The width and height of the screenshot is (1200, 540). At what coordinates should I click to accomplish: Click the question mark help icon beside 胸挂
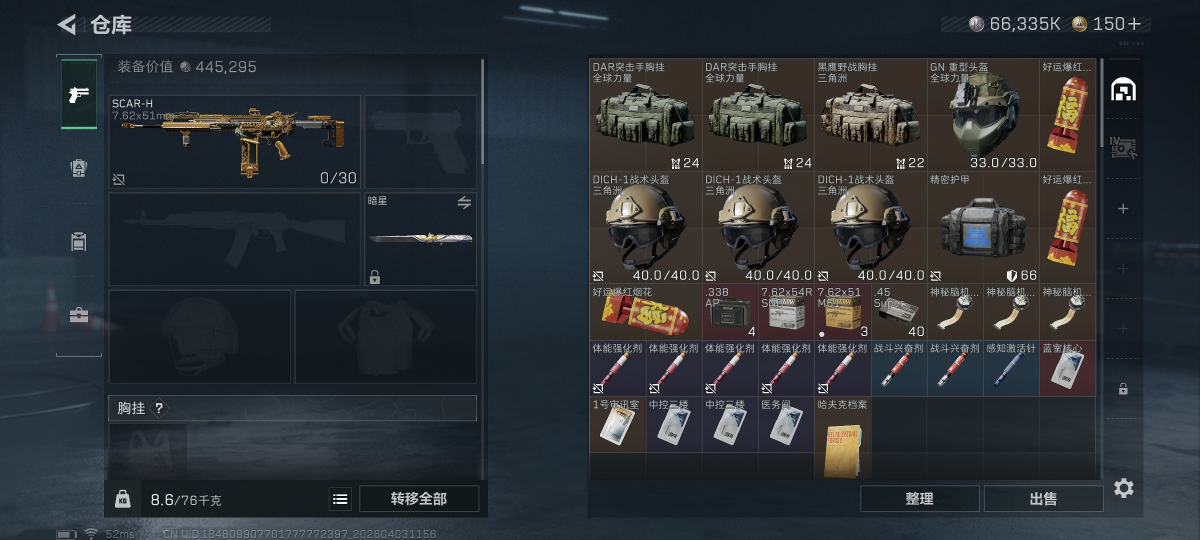(x=159, y=408)
